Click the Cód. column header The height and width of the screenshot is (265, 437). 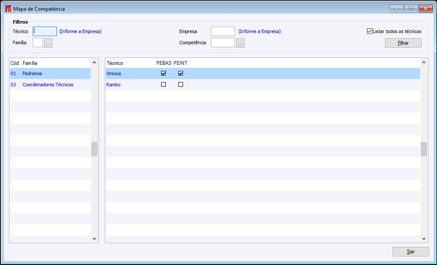pos(15,63)
